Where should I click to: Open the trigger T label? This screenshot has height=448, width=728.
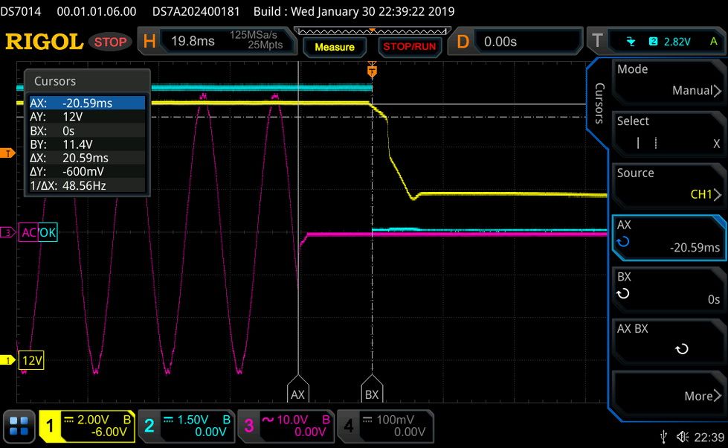[597, 42]
